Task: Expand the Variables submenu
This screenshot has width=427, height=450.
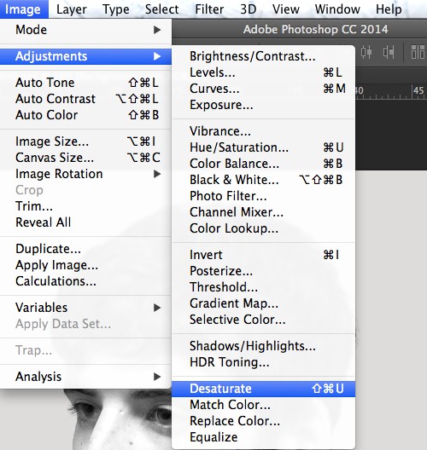Action: pyautogui.click(x=85, y=308)
